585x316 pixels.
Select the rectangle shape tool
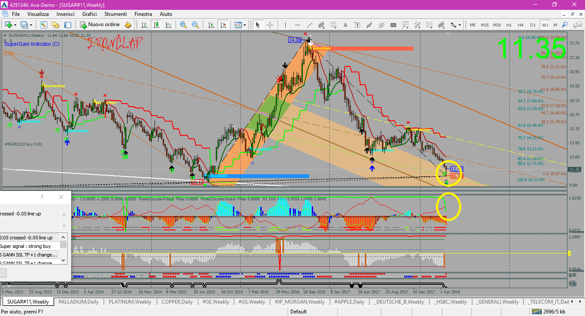point(394,25)
